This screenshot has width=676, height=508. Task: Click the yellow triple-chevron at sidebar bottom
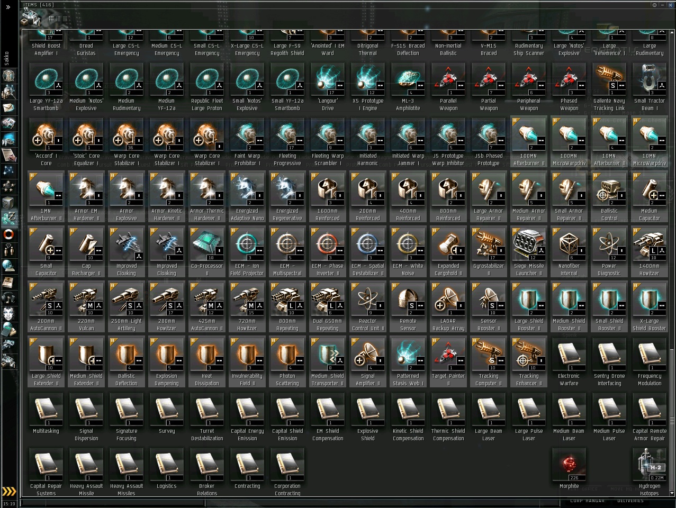coord(8,491)
